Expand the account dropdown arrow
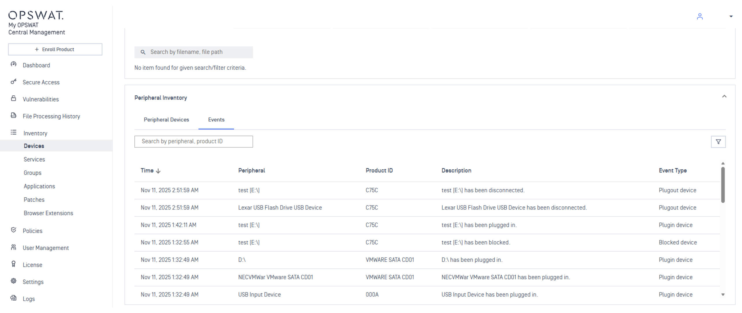742x313 pixels. pyautogui.click(x=731, y=16)
